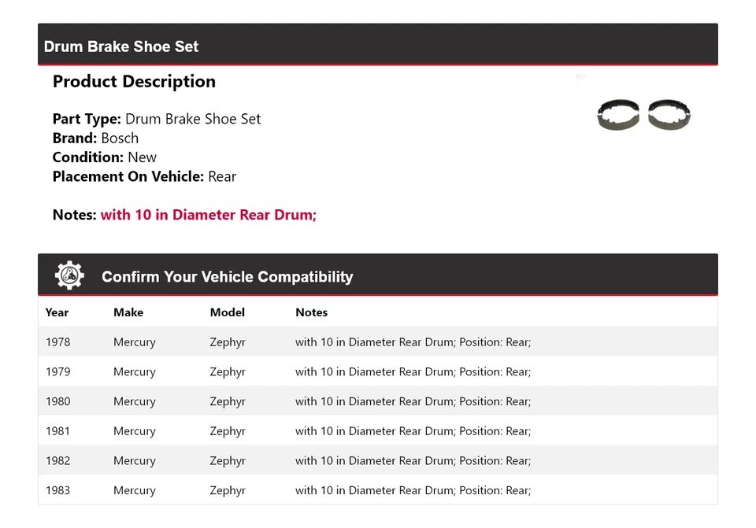The image size is (756, 528).
Task: Select the 1980 Mercury Zephyr row
Action: click(315, 401)
